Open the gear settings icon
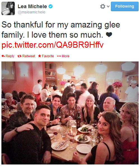The height and width of the screenshot is (167, 140). [102, 6]
